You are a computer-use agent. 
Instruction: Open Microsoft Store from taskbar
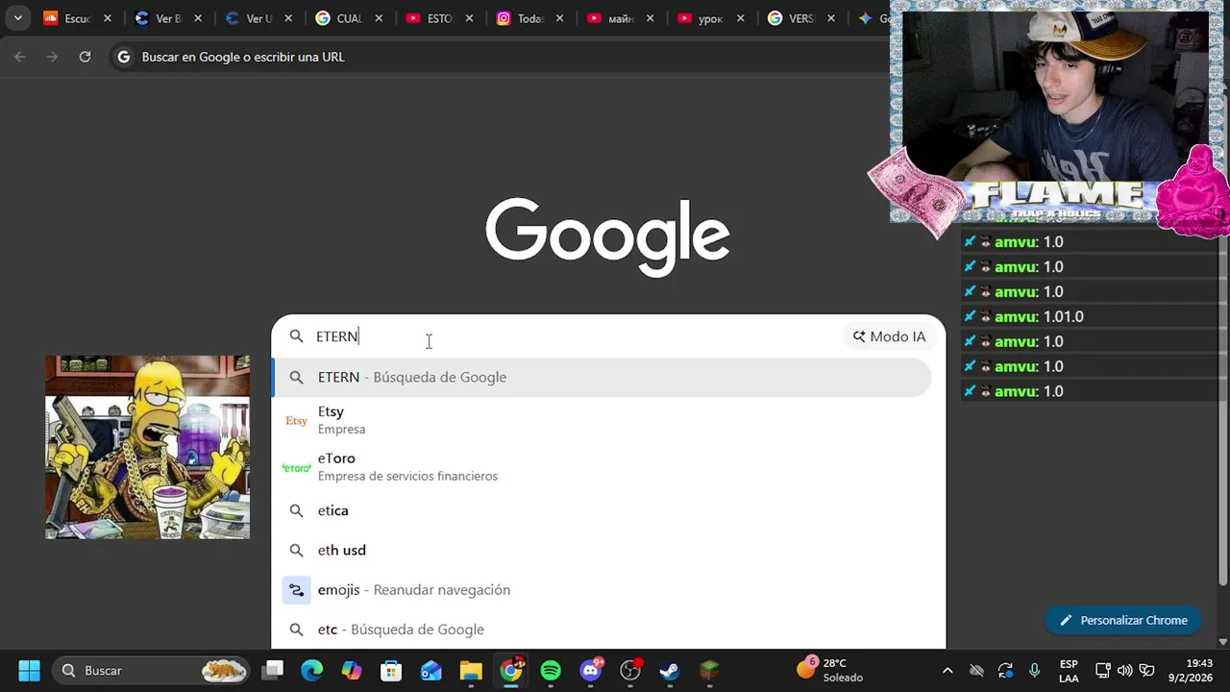[391, 670]
